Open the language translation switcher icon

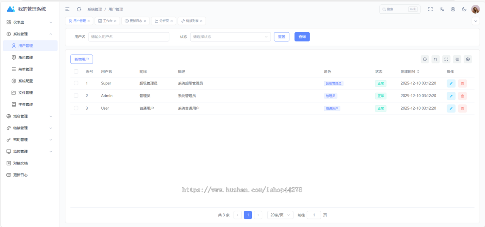(442, 9)
